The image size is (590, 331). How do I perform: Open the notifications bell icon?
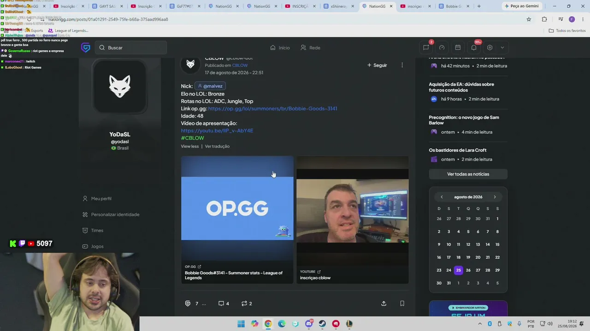coord(474,47)
